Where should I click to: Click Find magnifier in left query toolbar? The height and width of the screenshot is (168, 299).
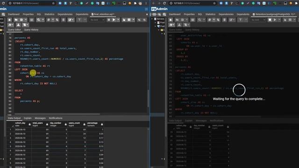tap(38, 20)
